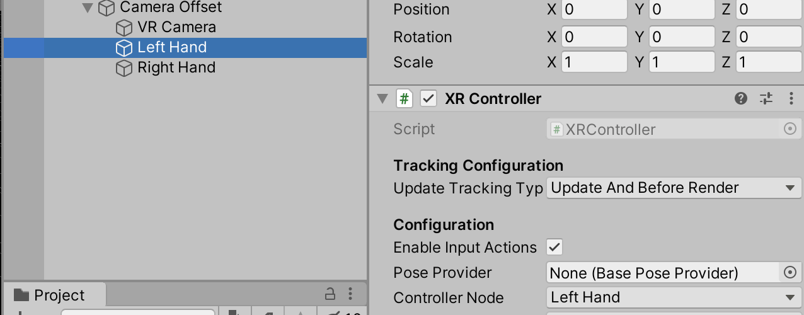Collapse the XR Controller component foldout
This screenshot has height=315, width=804.
click(x=382, y=99)
